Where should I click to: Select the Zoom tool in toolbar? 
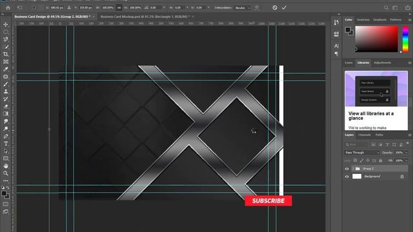[6, 173]
